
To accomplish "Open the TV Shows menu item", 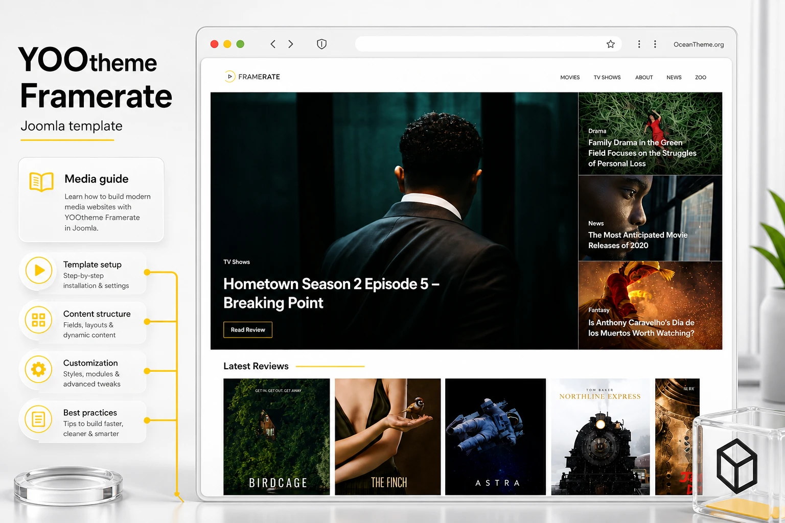I will (x=607, y=78).
